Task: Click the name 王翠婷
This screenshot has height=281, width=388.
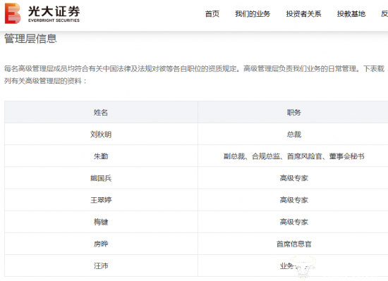Action: click(101, 200)
